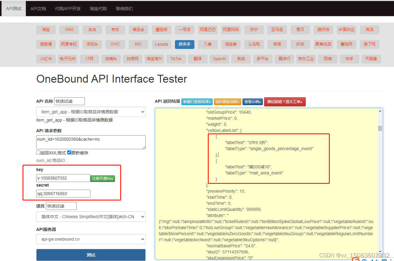
Task: Select the 易贝 platform button
Action: (x=300, y=29)
